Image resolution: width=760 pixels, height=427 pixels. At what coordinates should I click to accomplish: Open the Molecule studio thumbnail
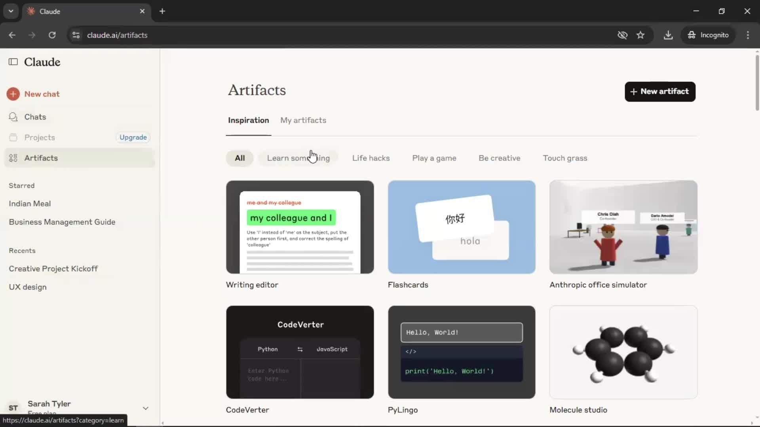[x=623, y=352]
